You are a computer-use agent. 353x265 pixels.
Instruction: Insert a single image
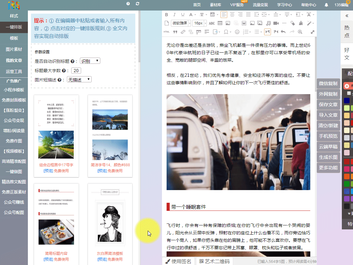(x=252, y=23)
